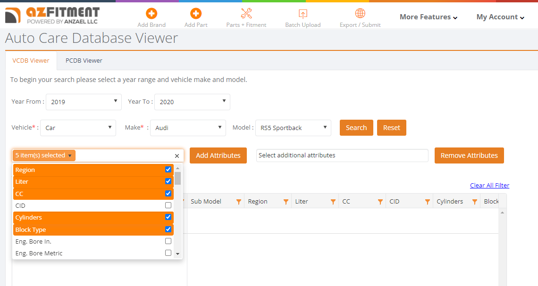Screen dimensions: 538x286
Task: Click the AZFitment logo
Action: (x=52, y=16)
